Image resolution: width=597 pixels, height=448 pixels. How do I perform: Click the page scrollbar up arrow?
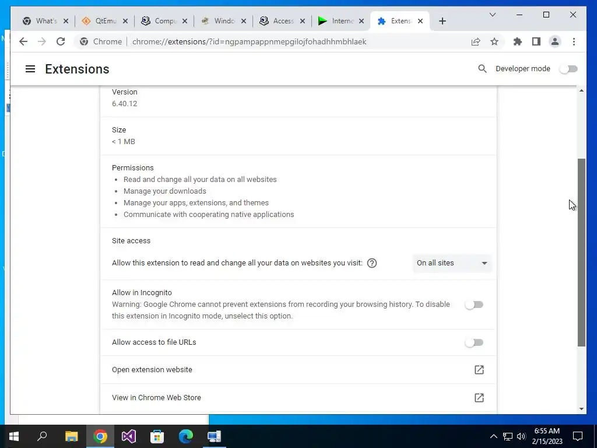point(581,90)
